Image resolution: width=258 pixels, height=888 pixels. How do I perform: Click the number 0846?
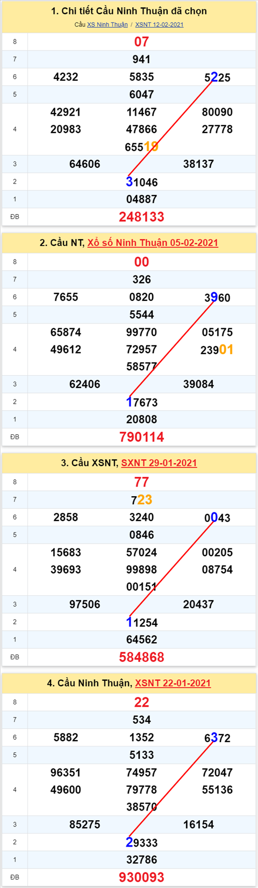click(141, 534)
